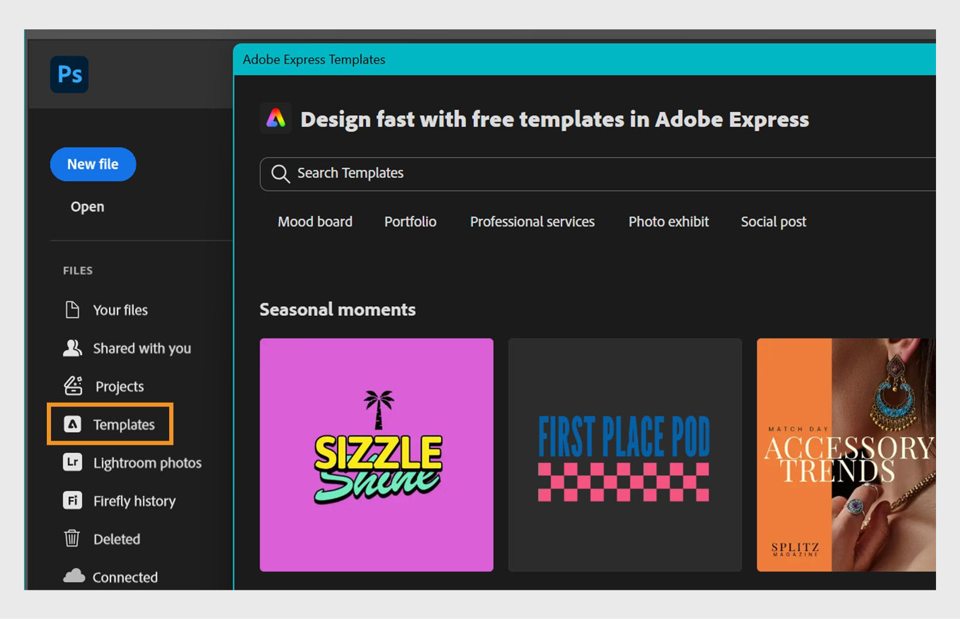Viewport: 960px width, 619px height.
Task: Select the Mood board category
Action: tap(315, 222)
